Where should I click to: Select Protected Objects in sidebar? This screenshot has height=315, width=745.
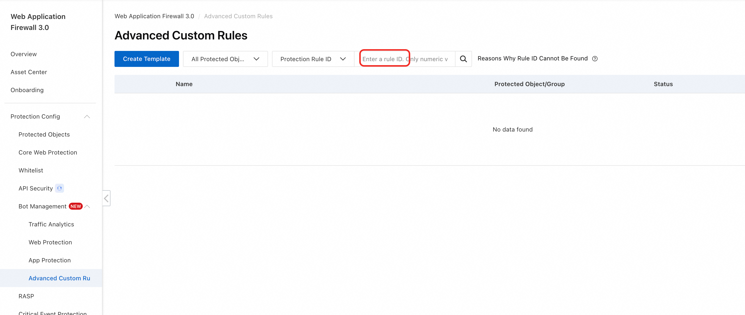(44, 135)
